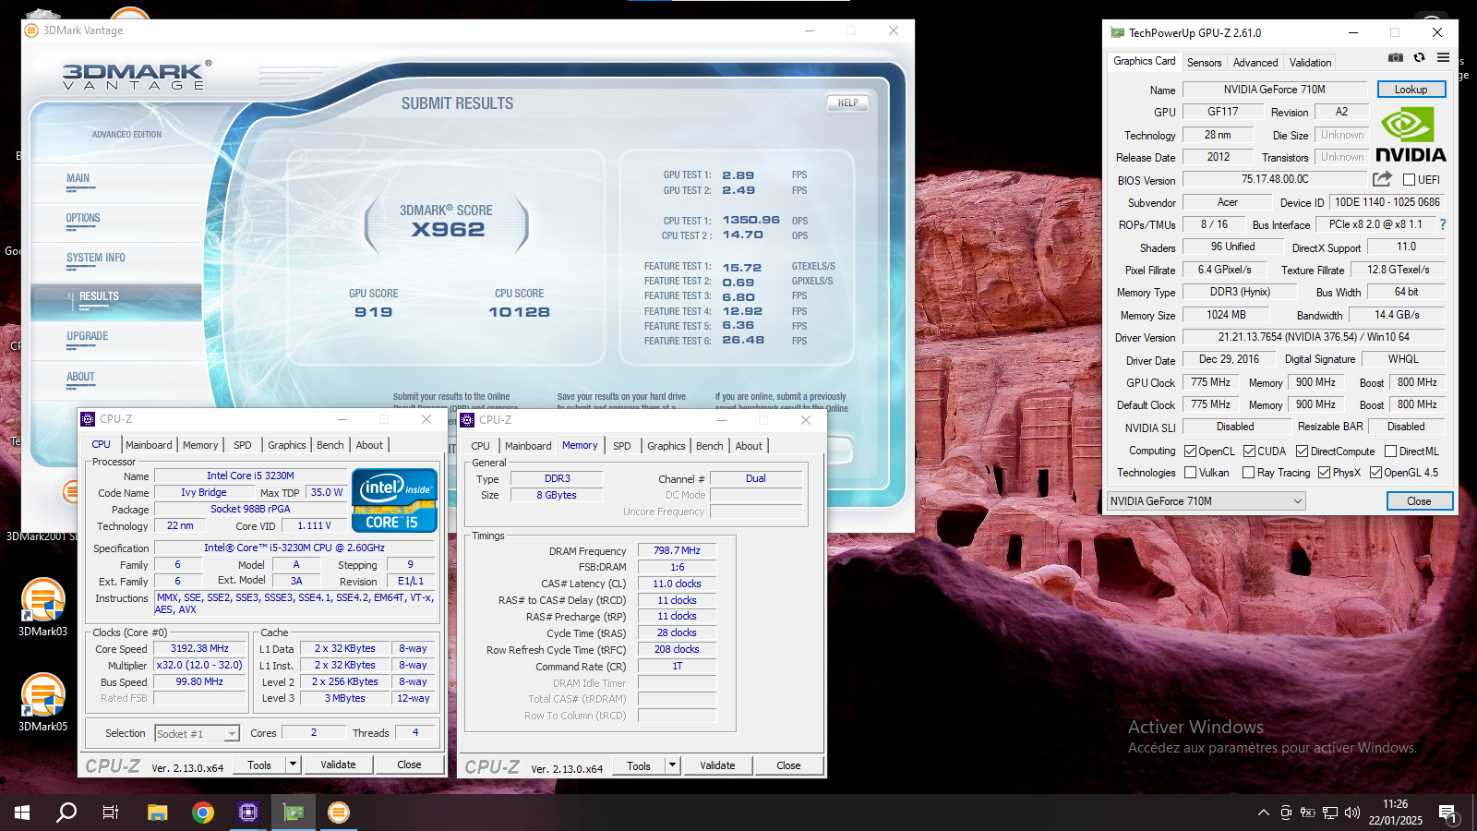Click the 3DMark Vantage title bar icon

(31, 30)
